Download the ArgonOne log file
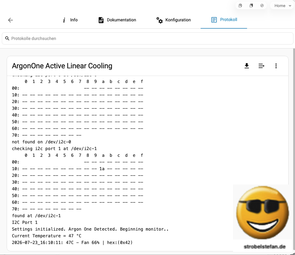 [247, 66]
